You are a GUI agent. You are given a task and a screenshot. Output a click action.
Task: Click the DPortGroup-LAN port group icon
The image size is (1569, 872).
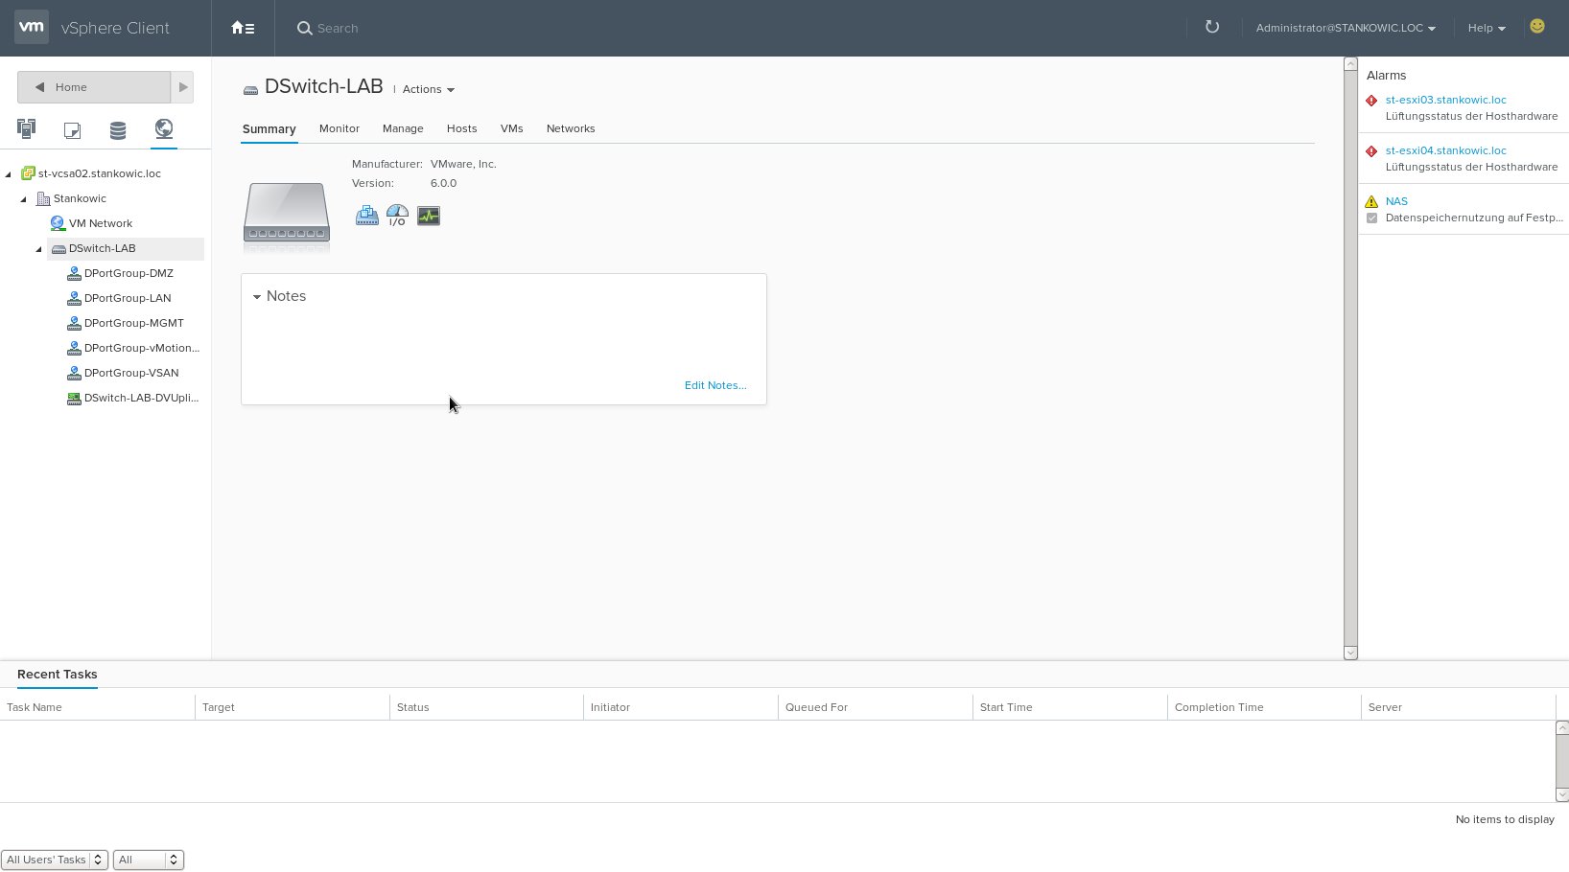tap(74, 298)
